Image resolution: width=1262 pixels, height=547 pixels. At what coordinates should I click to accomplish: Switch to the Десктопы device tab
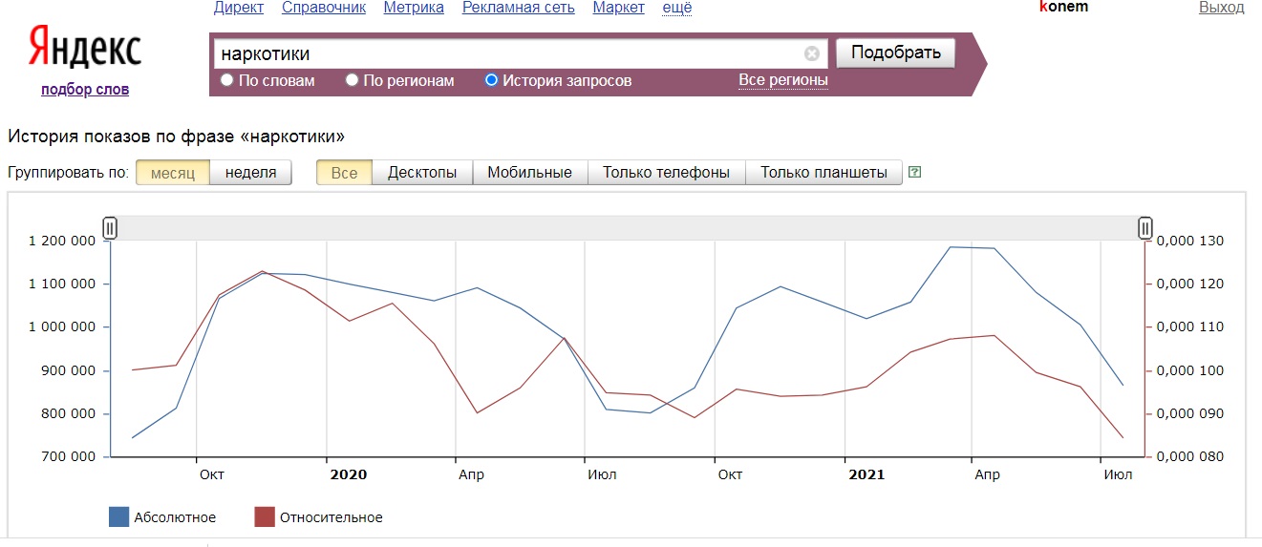click(421, 173)
